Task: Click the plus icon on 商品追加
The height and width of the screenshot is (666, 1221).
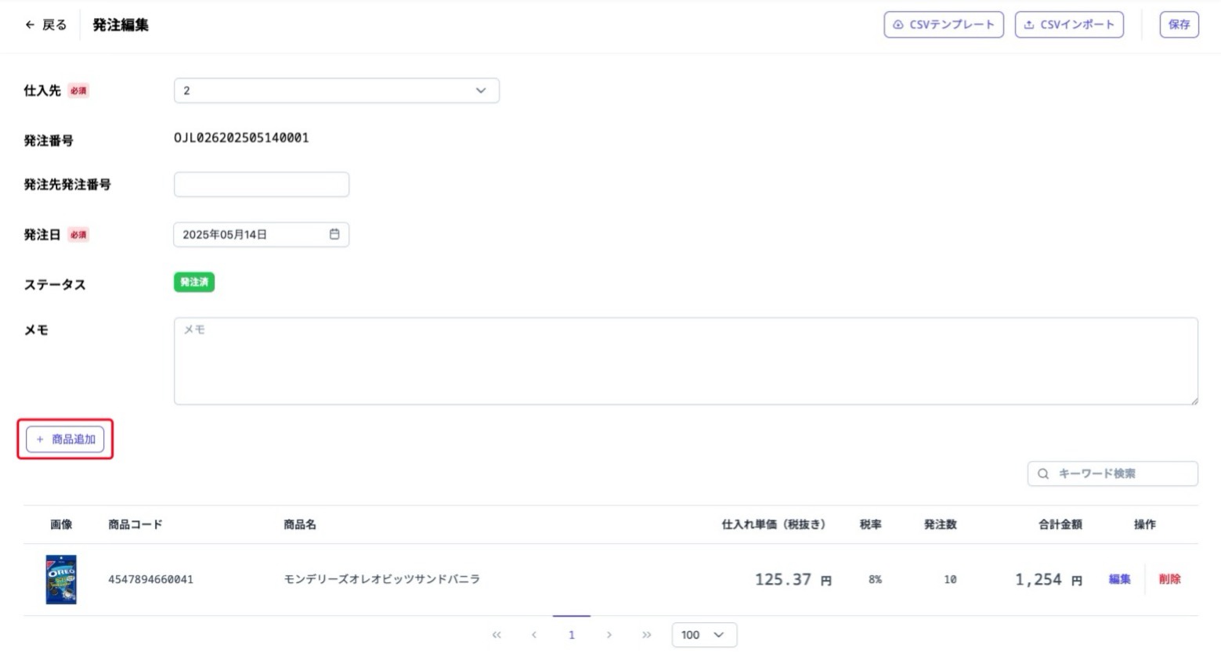Action: pyautogui.click(x=40, y=440)
